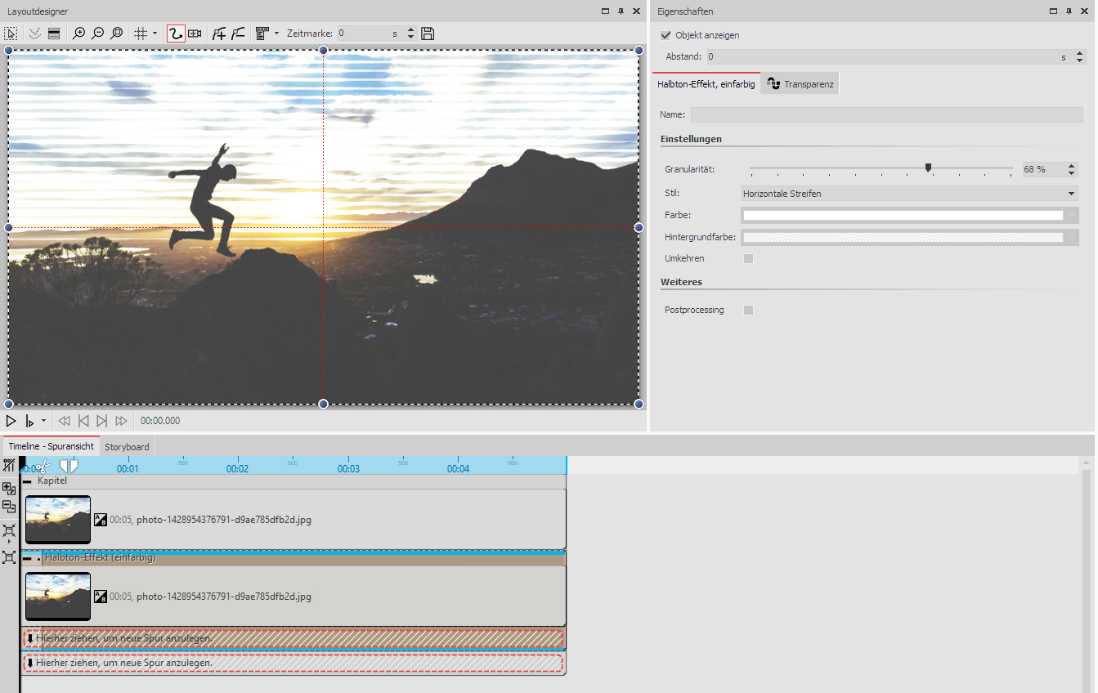Activate the camera pan tool
The height and width of the screenshot is (693, 1098).
click(195, 33)
